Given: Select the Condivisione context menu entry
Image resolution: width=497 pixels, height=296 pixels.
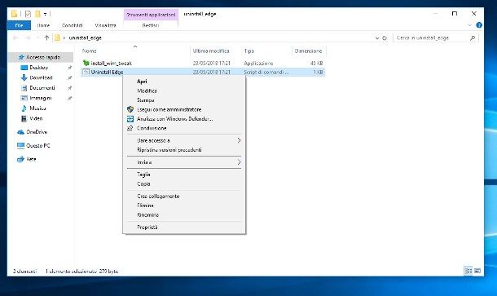Looking at the screenshot, I should (152, 128).
